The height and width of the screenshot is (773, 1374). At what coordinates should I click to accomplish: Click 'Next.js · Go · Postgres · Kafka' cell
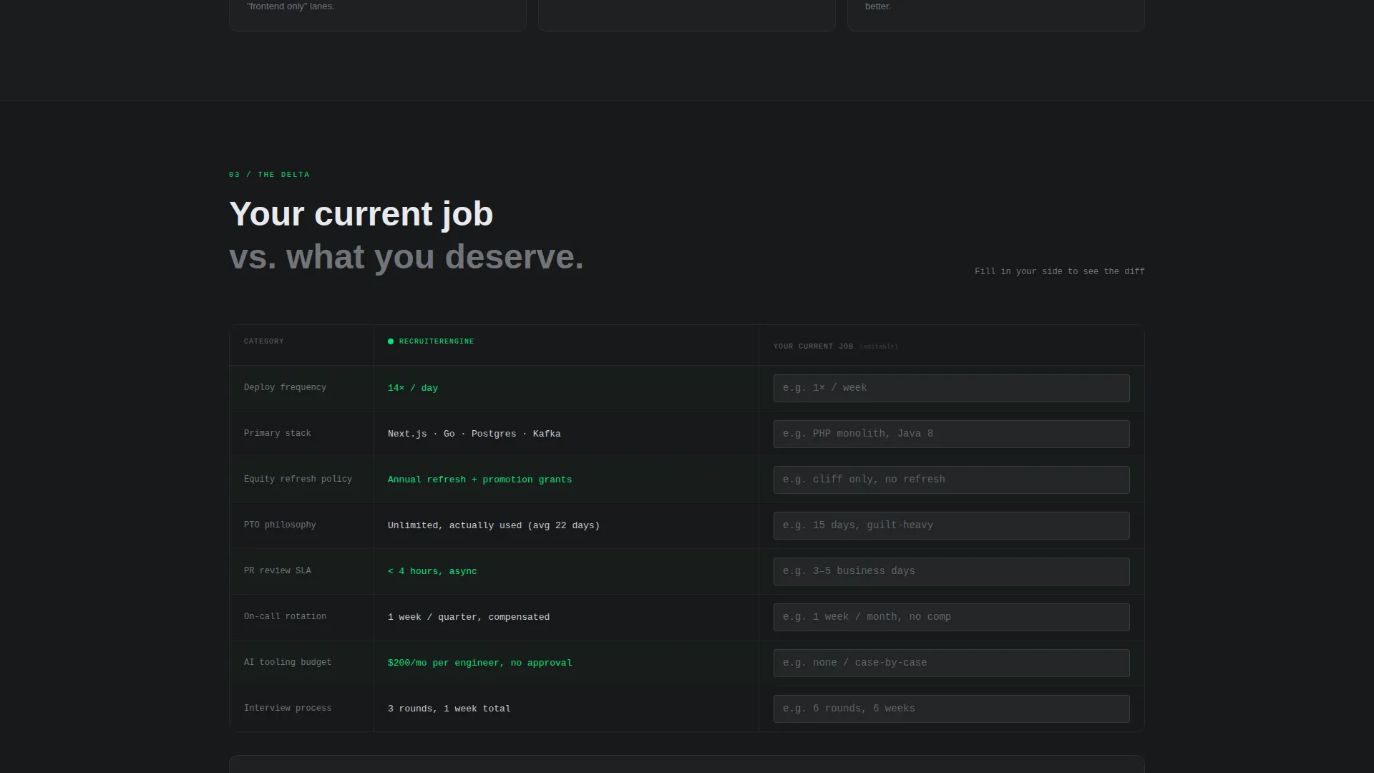(474, 434)
